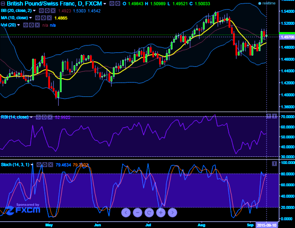Toggle RSI indicator visibility eye icon
This screenshot has height=228, width=295.
(38, 117)
